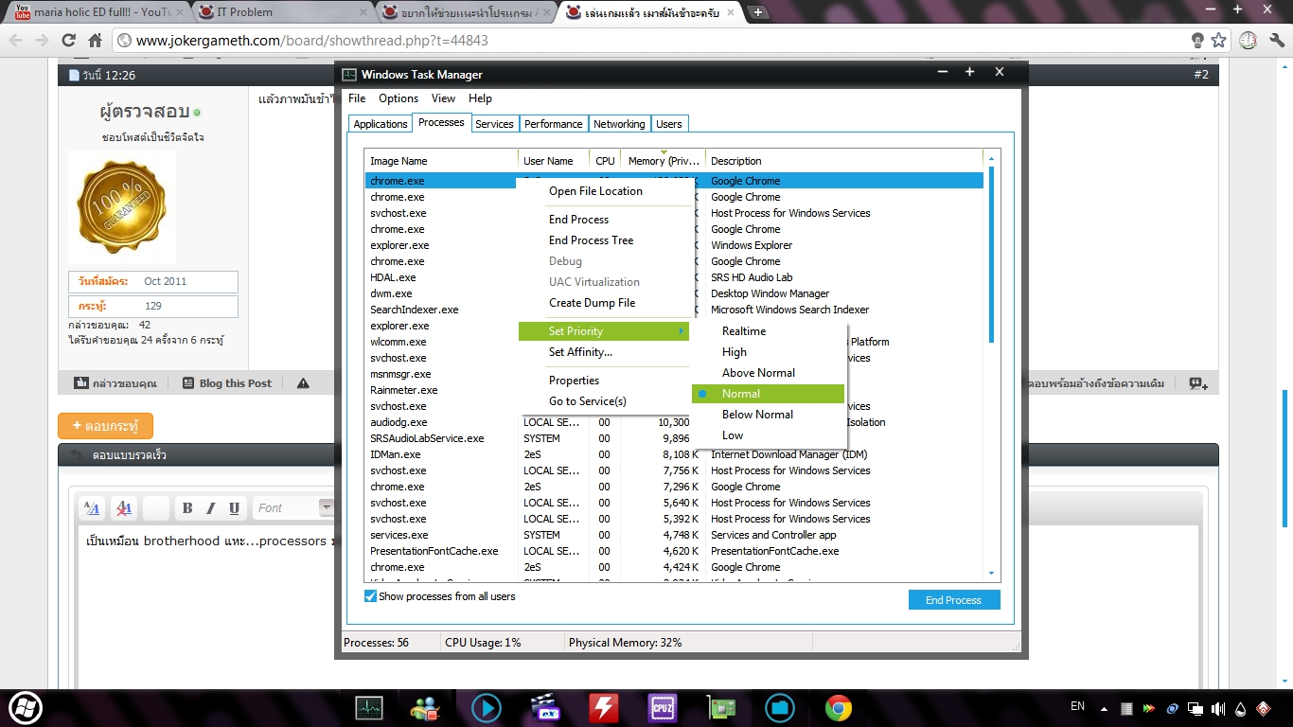
Task: Open the Windows Start menu
Action: pyautogui.click(x=26, y=707)
